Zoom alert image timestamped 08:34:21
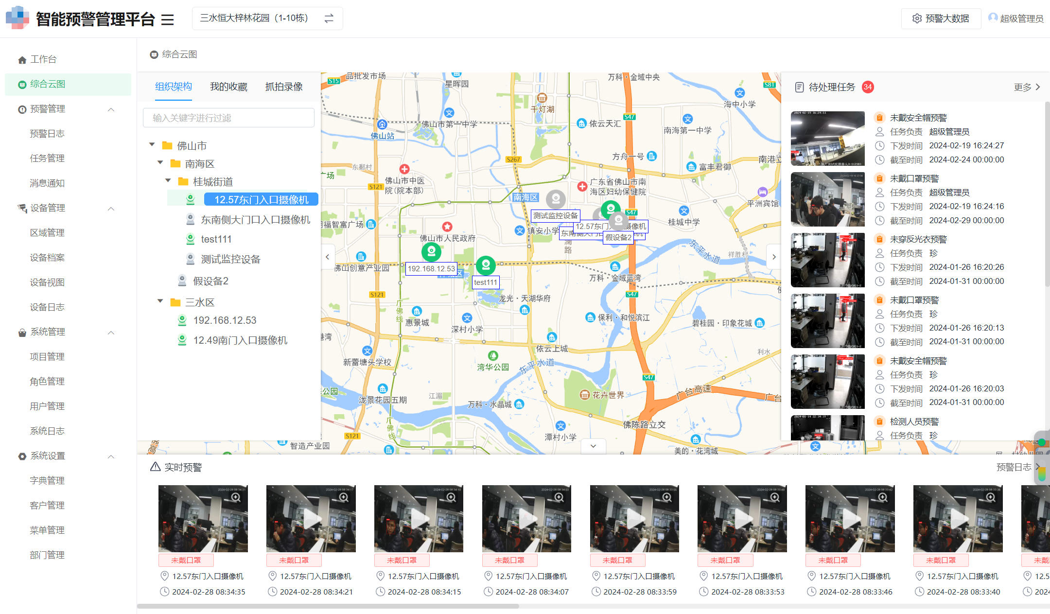 (x=344, y=497)
